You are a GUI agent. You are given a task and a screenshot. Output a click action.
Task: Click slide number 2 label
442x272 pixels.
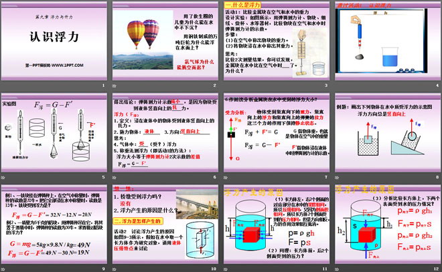pyautogui.click(x=214, y=86)
